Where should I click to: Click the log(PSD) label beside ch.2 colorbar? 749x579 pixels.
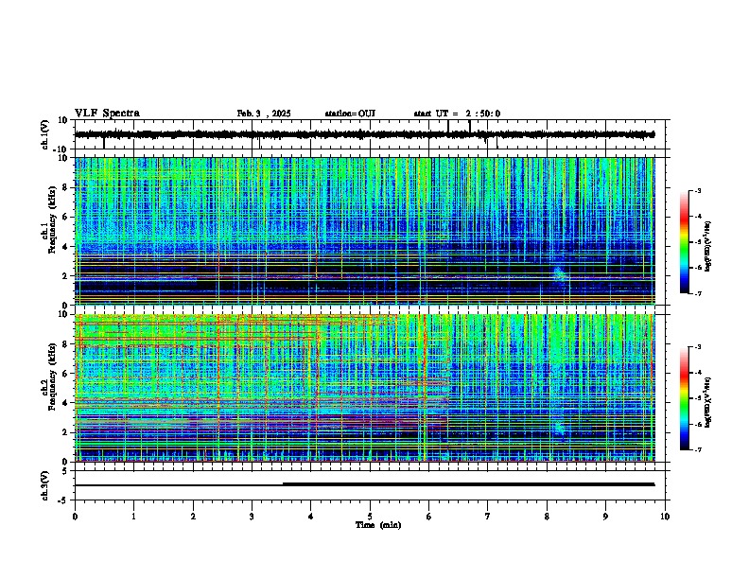[707, 402]
